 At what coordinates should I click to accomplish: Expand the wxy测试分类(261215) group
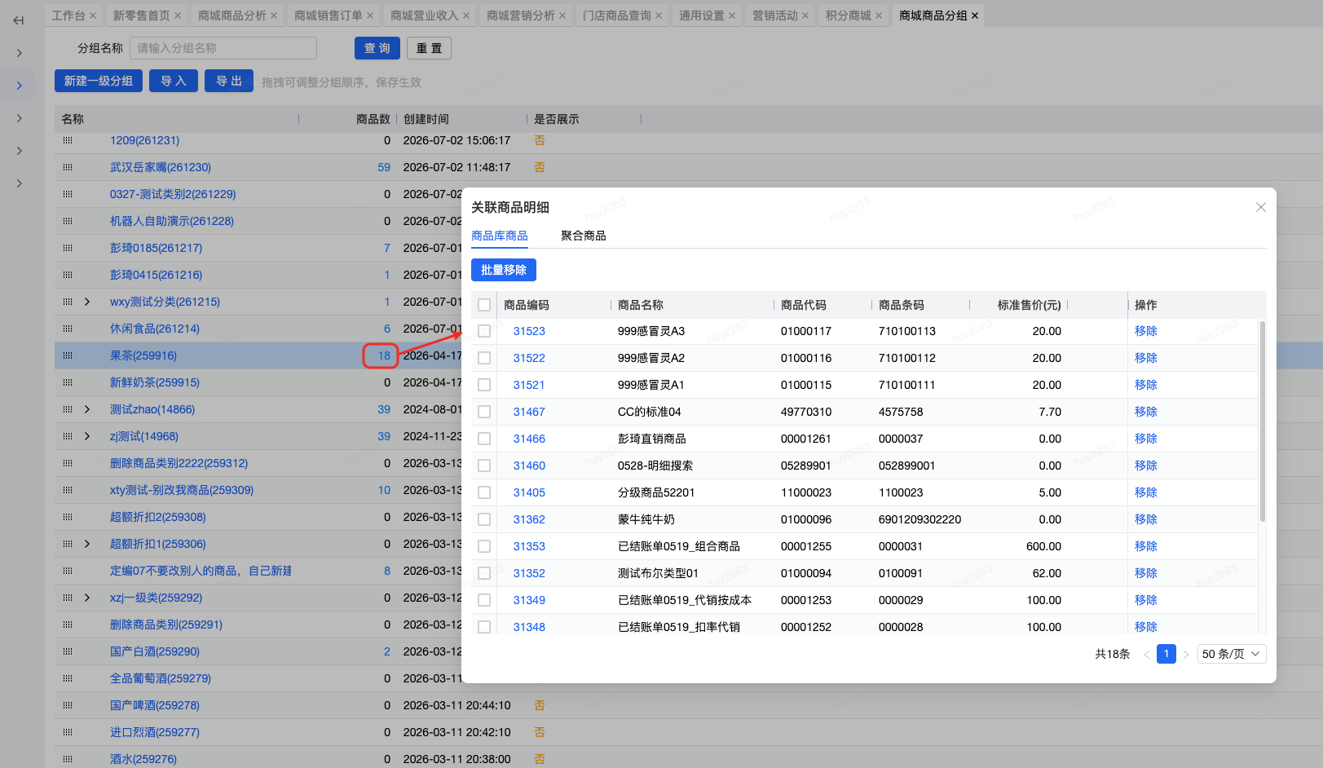pos(87,302)
